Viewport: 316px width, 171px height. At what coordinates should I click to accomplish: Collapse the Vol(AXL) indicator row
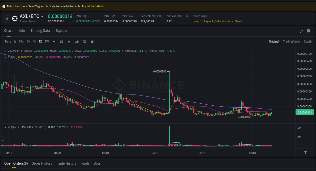point(5,127)
